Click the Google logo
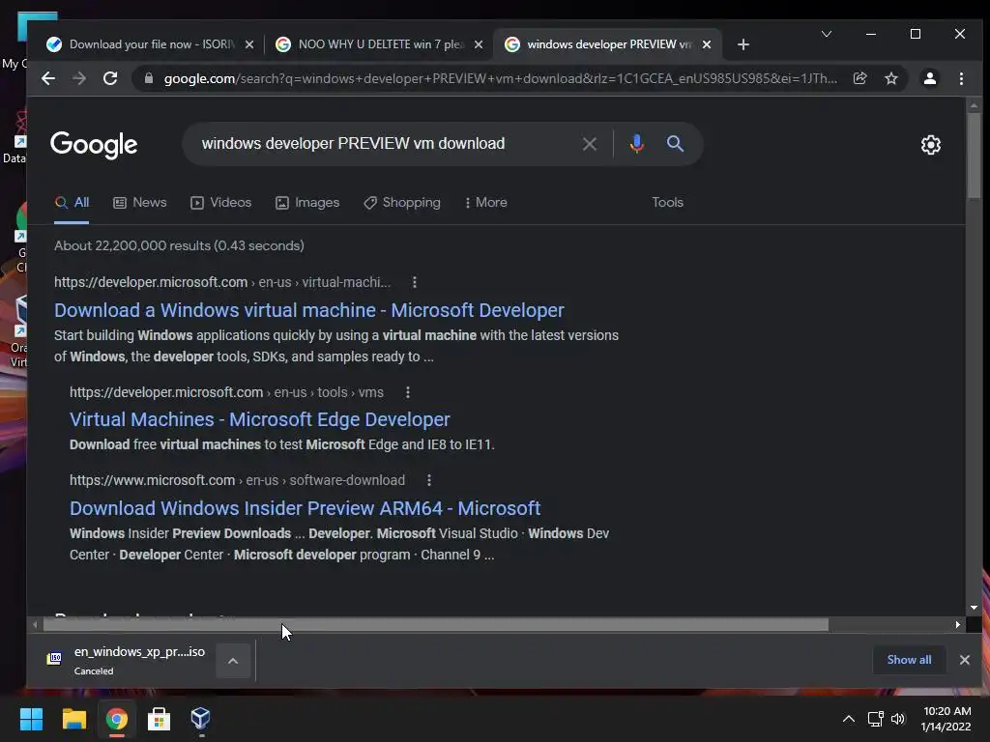This screenshot has height=742, width=990. coord(94,145)
